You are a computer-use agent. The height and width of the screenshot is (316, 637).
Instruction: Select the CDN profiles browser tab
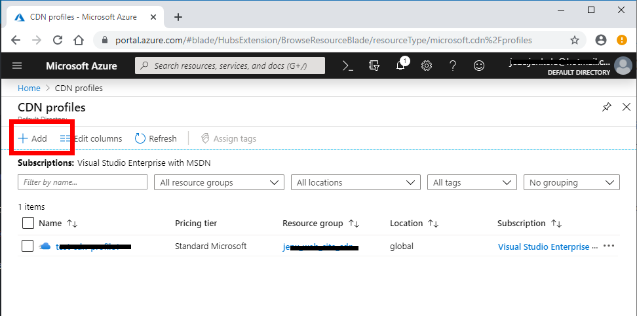pos(85,17)
